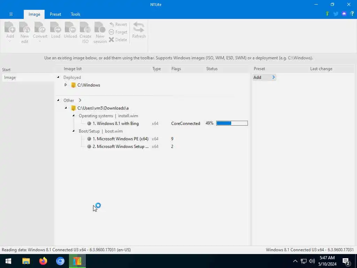Select Microsoft Windows Setup entry

pos(120,147)
